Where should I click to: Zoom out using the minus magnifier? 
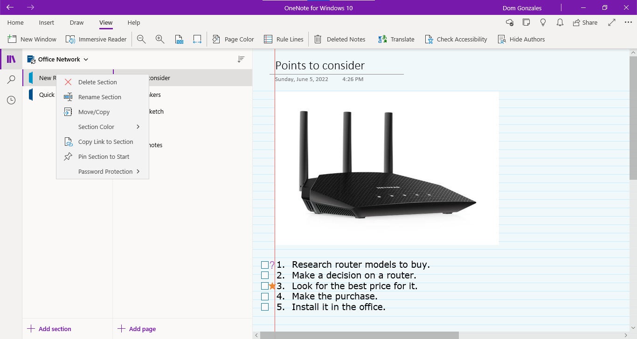(141, 39)
